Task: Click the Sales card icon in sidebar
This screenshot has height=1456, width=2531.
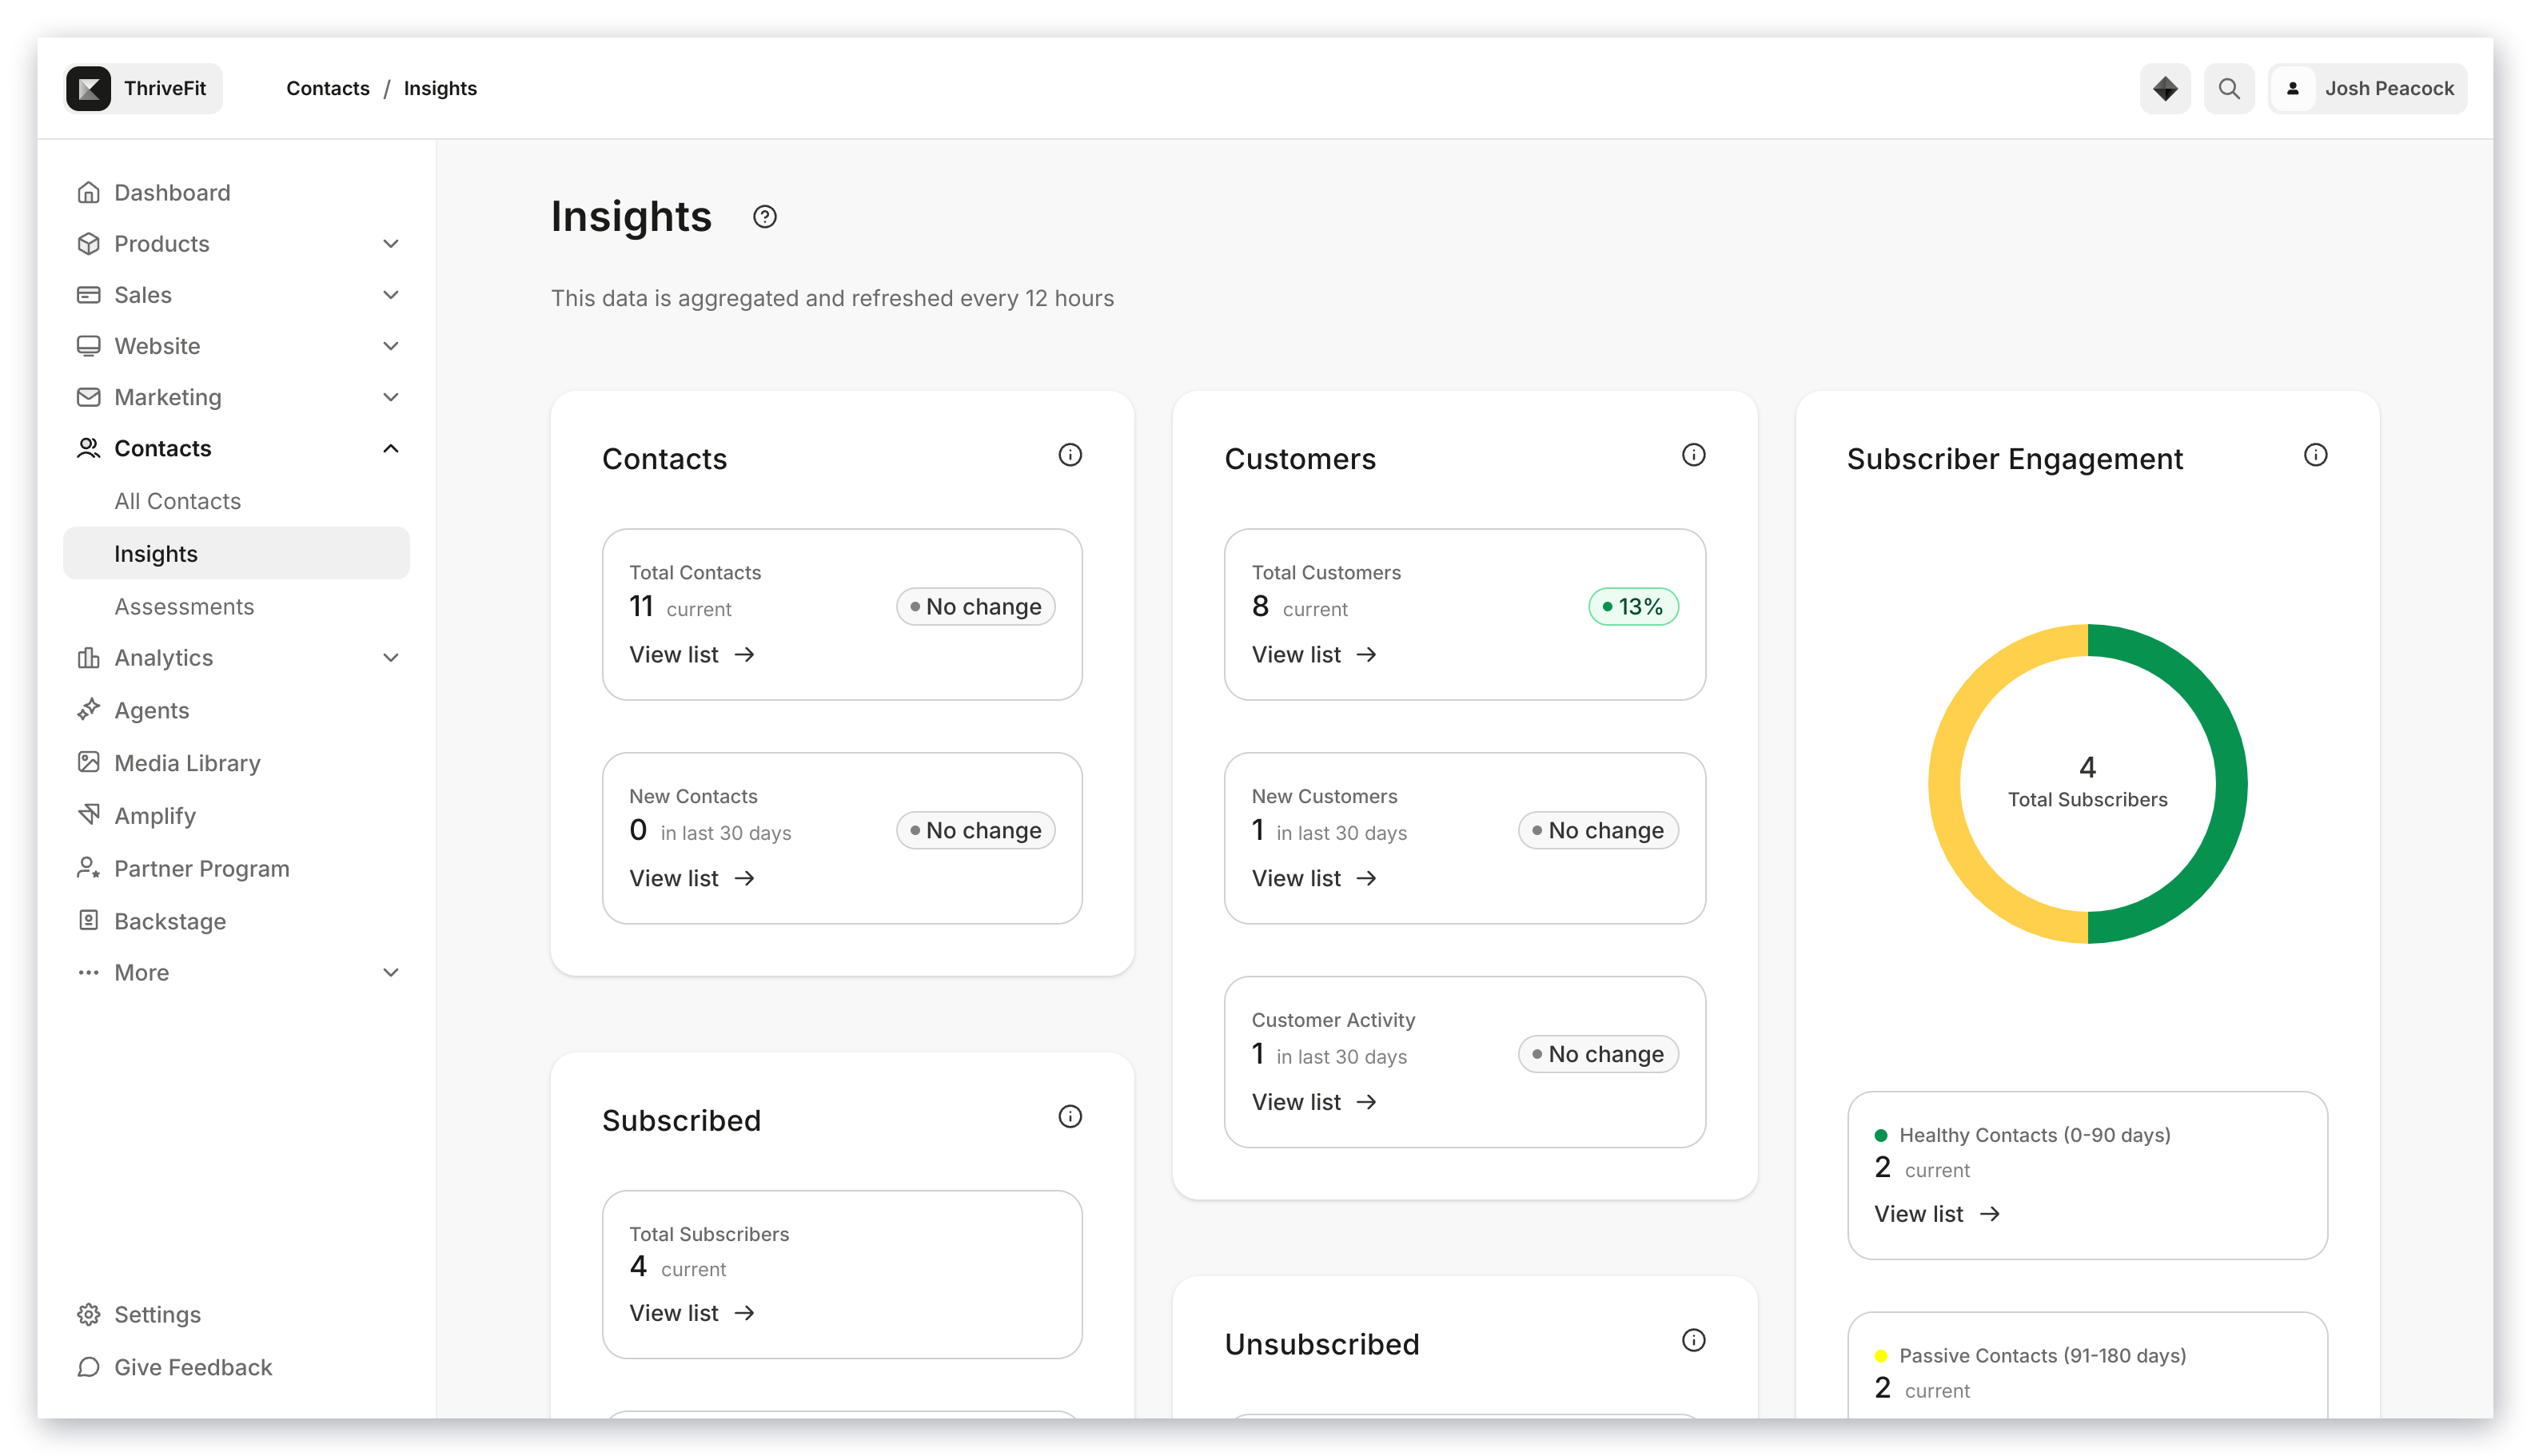Action: pyautogui.click(x=89, y=294)
